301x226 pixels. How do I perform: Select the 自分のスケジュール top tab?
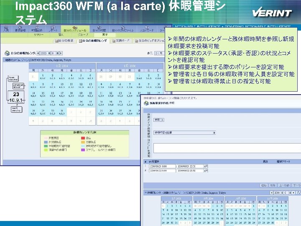75,29
